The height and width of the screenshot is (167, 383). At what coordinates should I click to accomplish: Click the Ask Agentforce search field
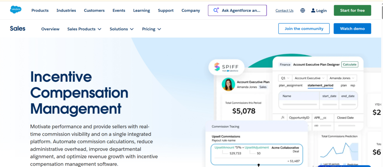click(238, 10)
